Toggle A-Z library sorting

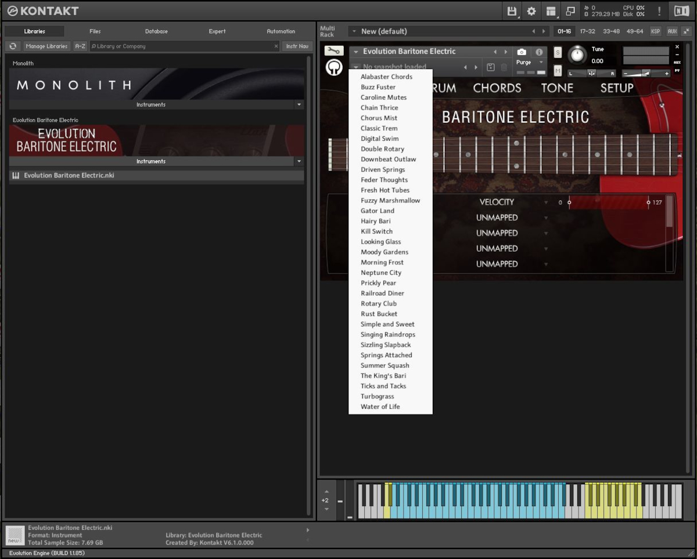coord(80,46)
